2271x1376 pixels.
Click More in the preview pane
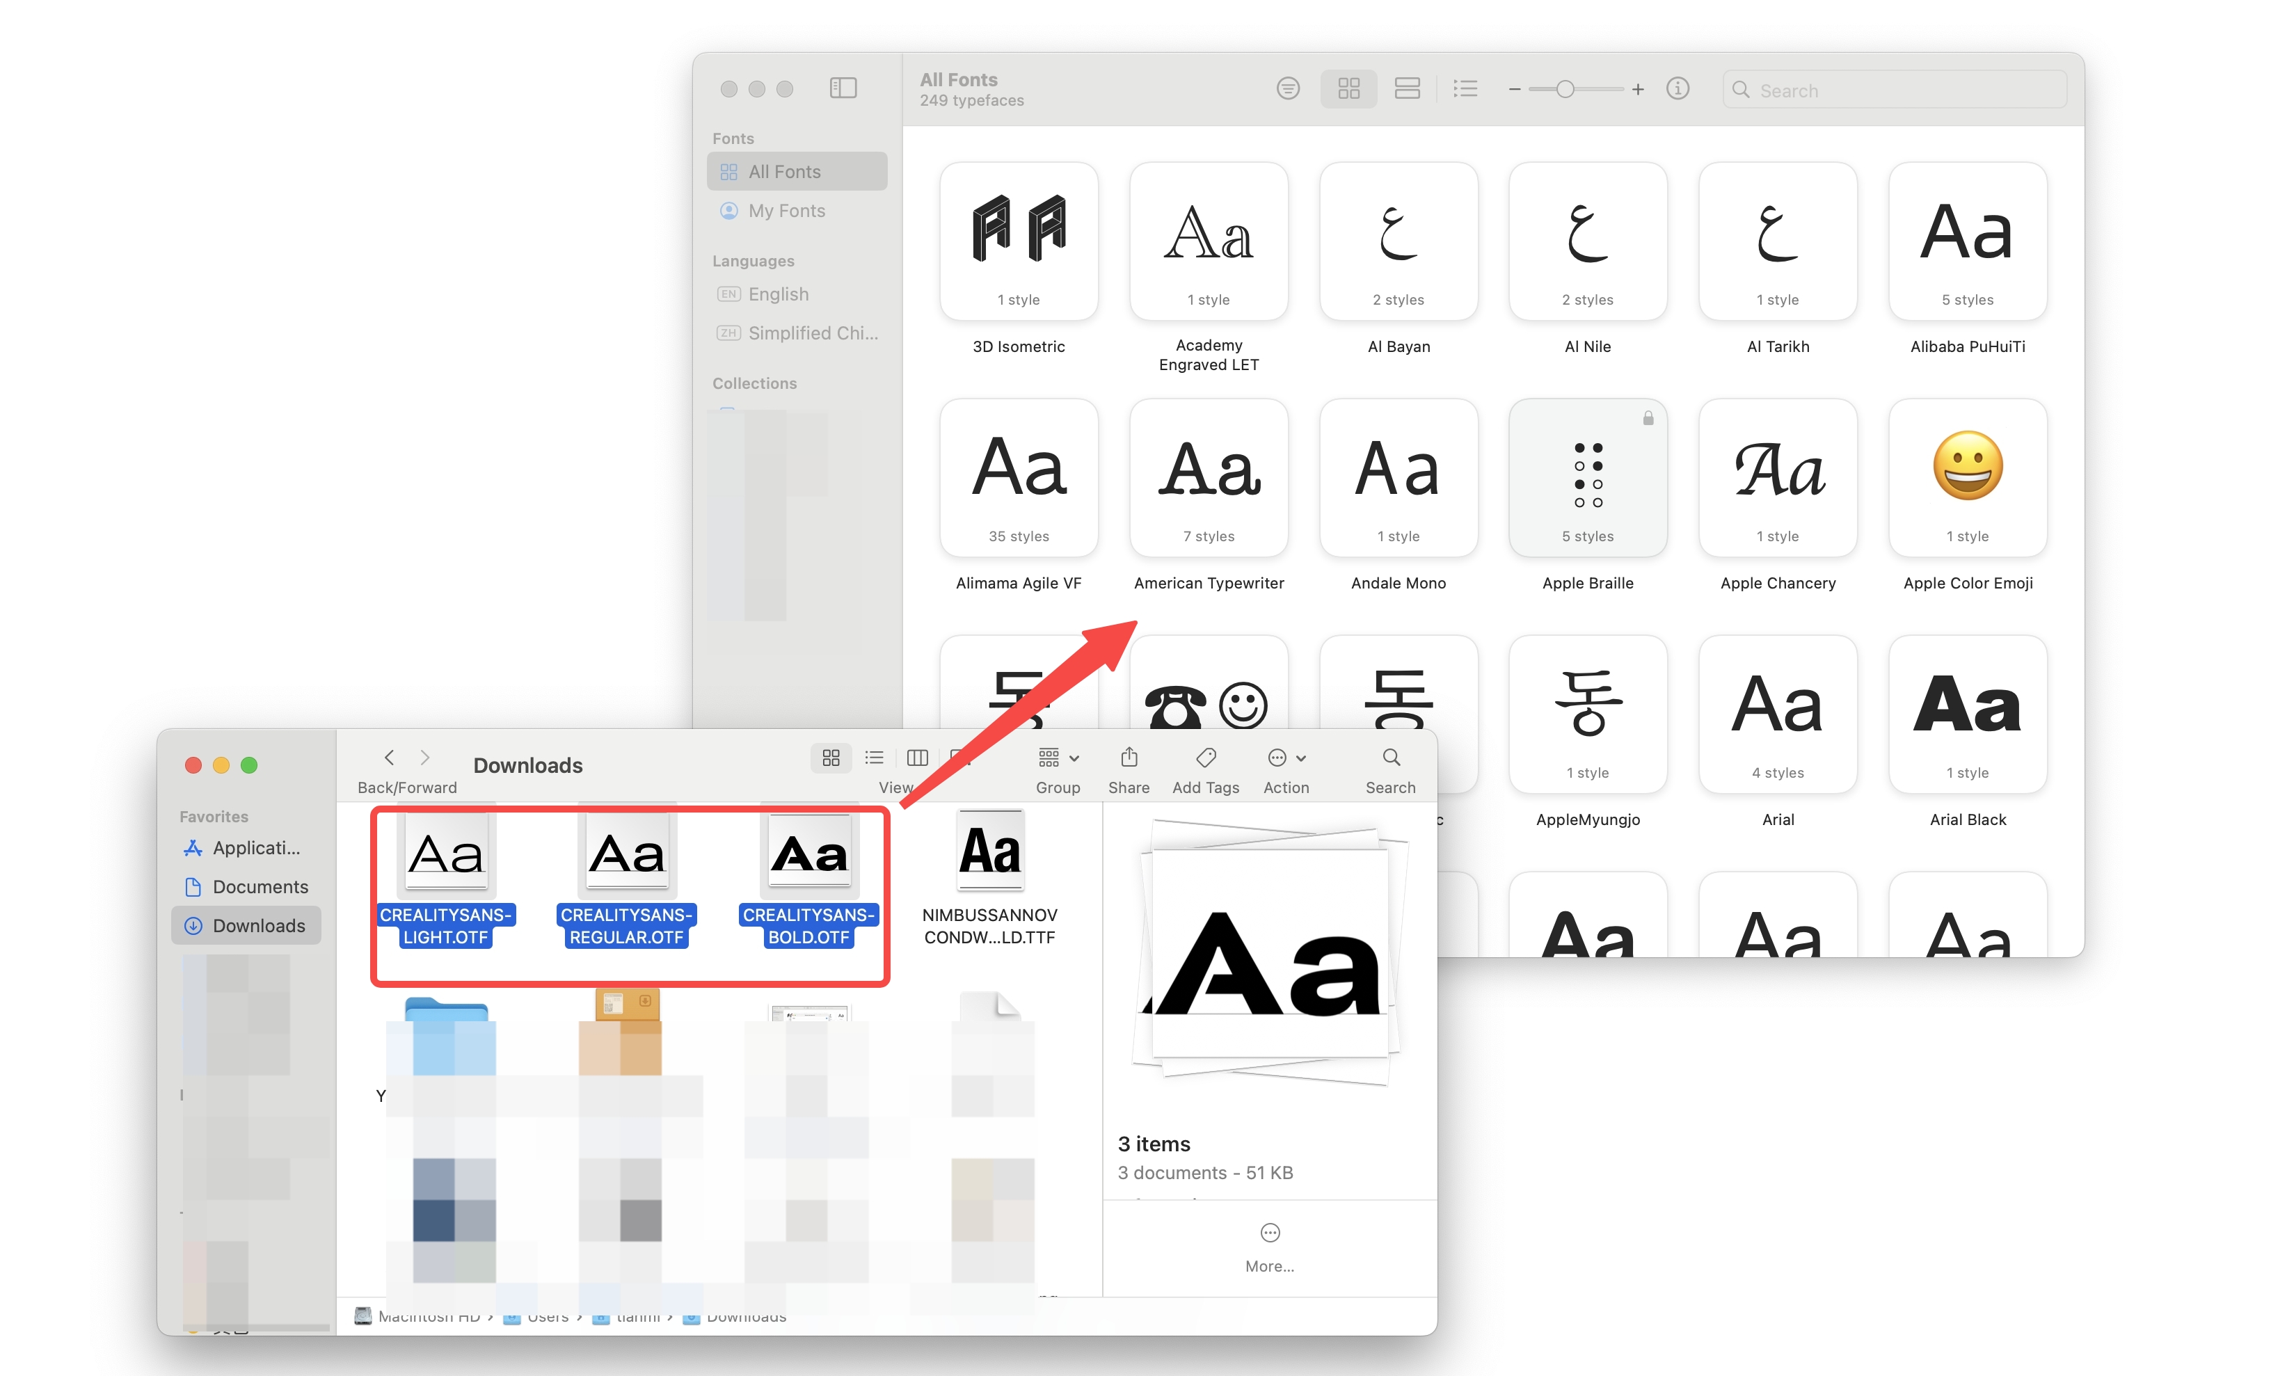coord(1269,1233)
